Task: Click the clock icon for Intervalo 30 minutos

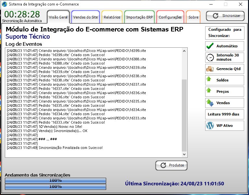Action: point(210,57)
